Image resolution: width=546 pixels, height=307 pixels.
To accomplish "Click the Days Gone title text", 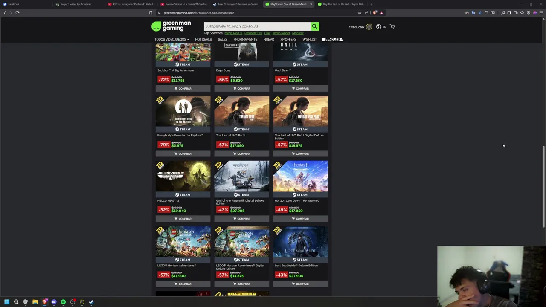I will pyautogui.click(x=223, y=70).
